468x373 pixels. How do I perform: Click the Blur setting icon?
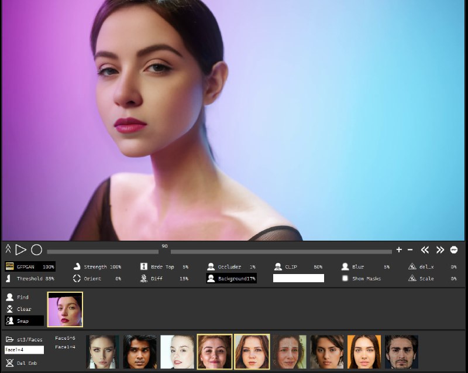click(x=345, y=266)
